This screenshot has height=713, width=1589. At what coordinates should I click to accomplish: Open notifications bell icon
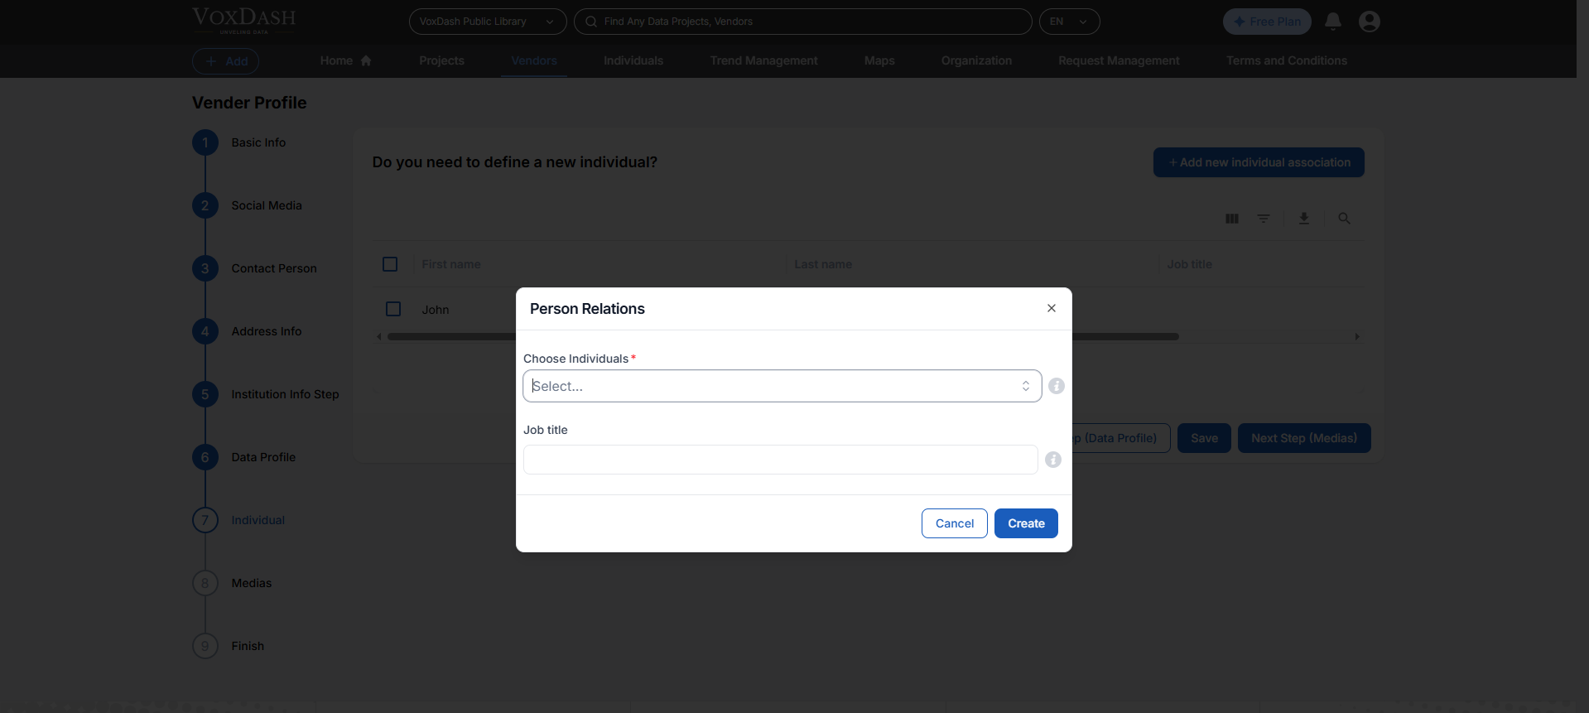(x=1332, y=22)
